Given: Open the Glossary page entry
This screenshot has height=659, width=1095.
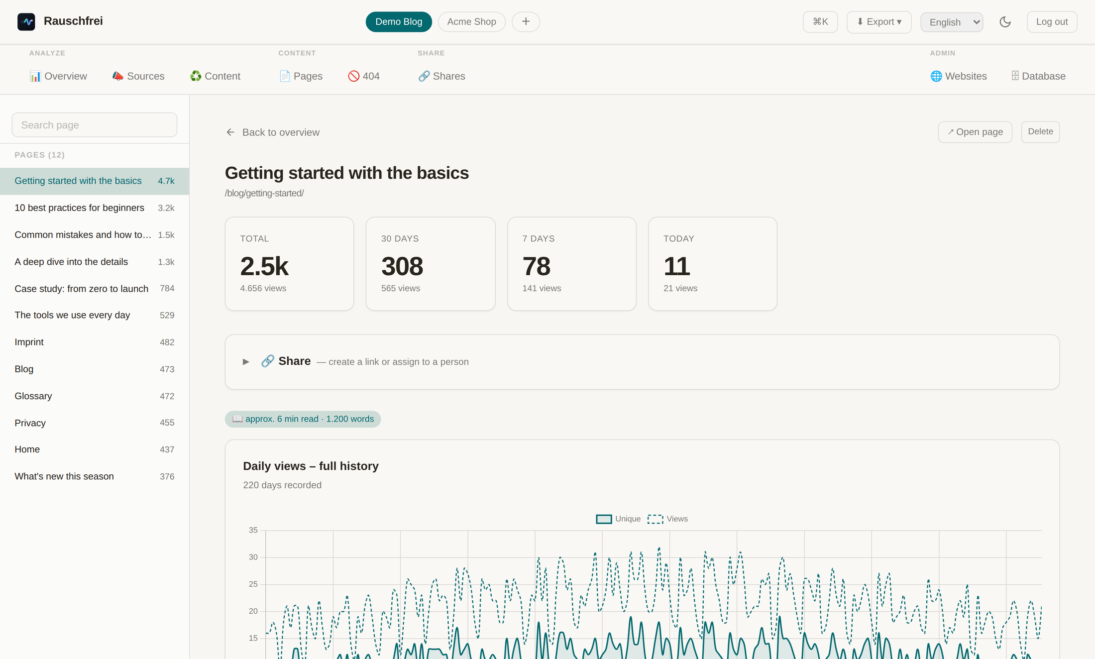Looking at the screenshot, I should click(x=95, y=396).
